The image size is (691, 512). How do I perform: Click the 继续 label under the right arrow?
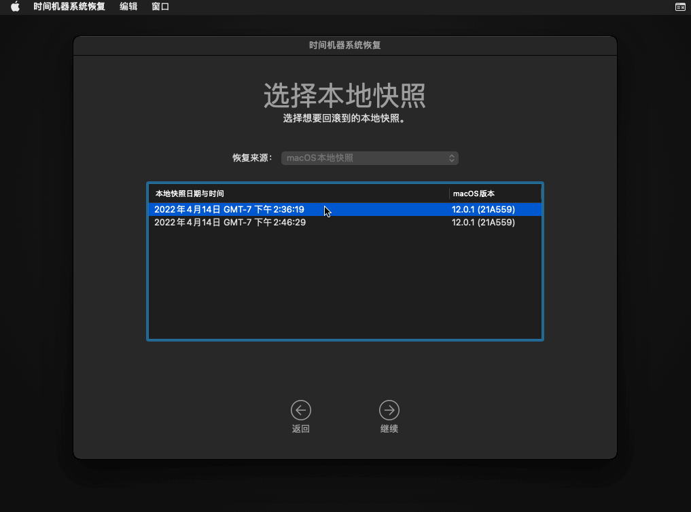(x=389, y=428)
